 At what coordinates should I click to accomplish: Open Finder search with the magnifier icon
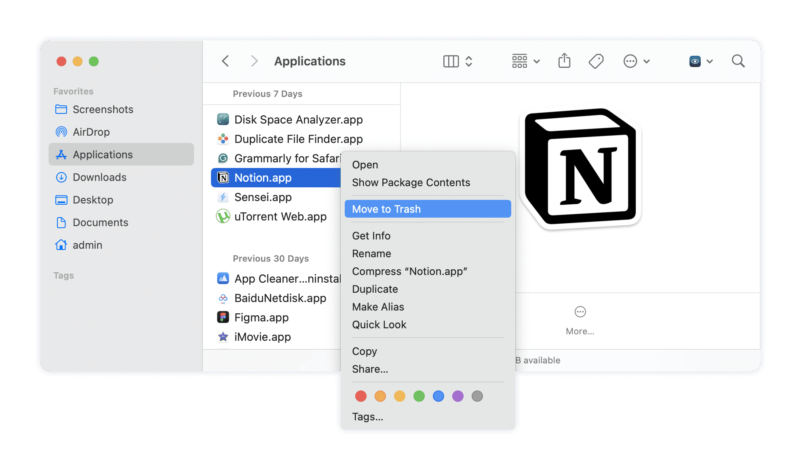click(738, 61)
